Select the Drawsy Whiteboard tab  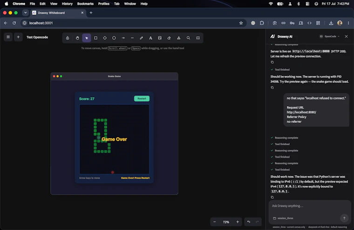58,13
